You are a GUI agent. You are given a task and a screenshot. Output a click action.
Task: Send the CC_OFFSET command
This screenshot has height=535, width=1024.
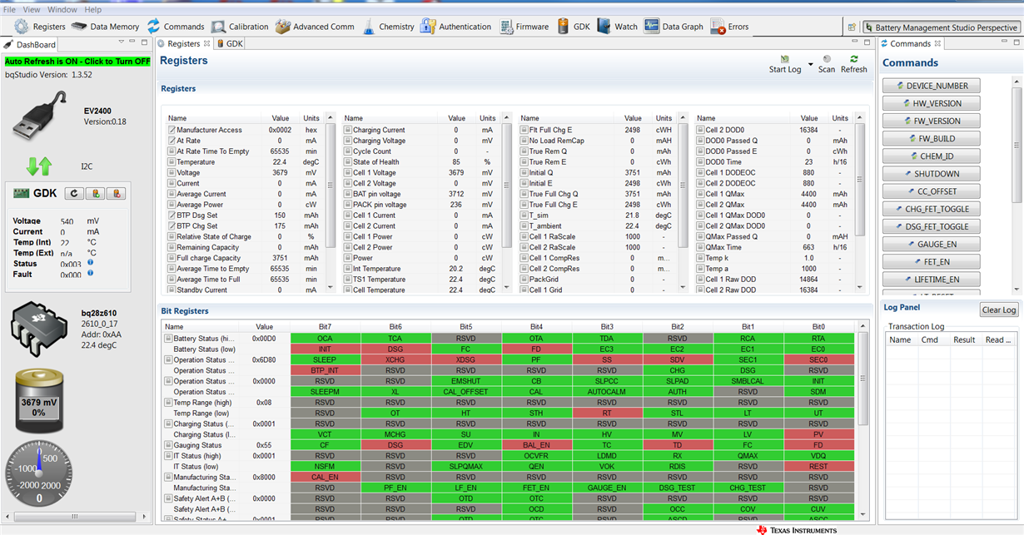tap(932, 191)
